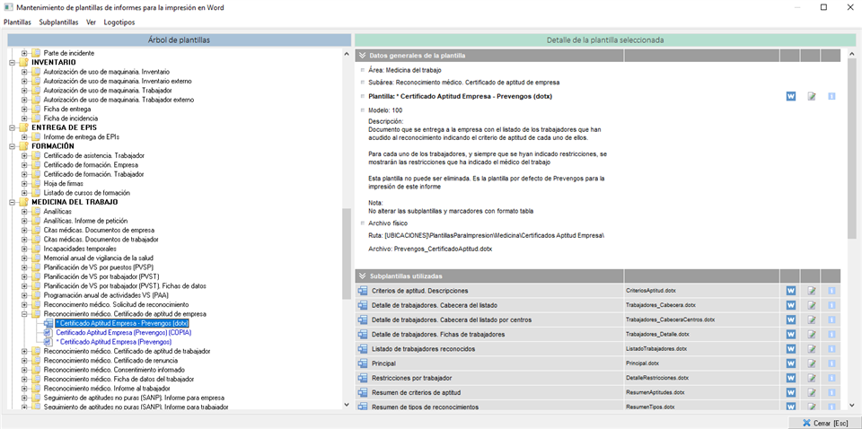Expand the Analíticas tree node
The height and width of the screenshot is (429, 862).
24,212
